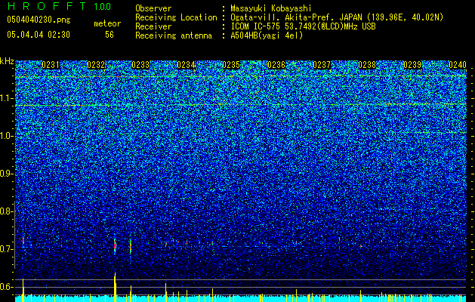Click the 'Receiving antenna' field label
This screenshot has height=302, width=475.
click(x=174, y=35)
